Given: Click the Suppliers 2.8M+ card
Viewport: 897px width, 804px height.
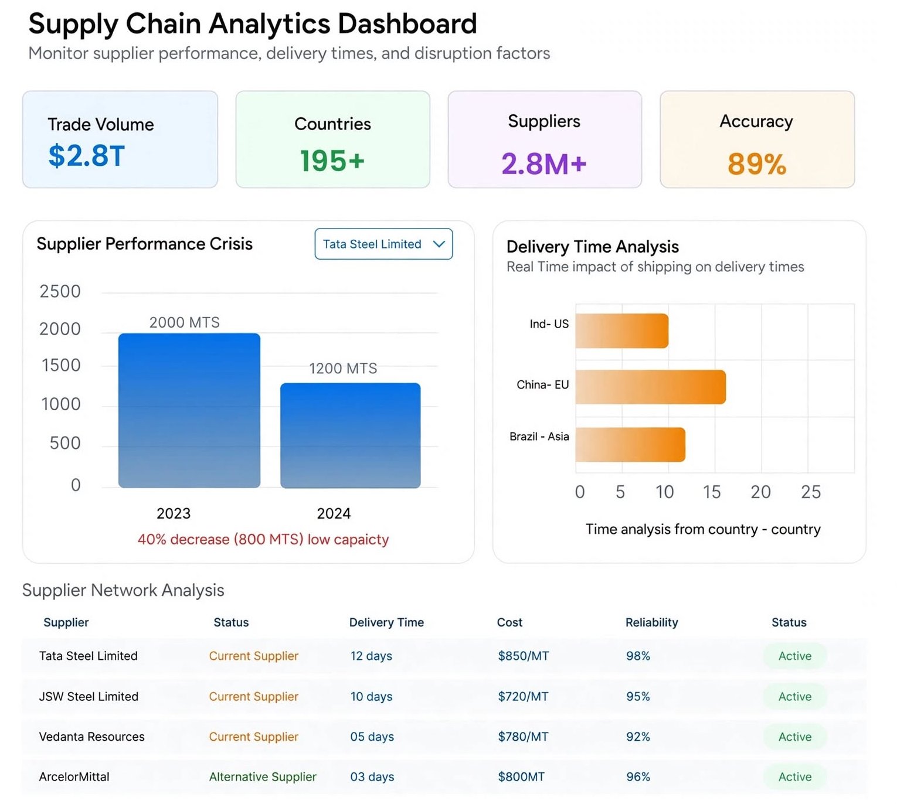Looking at the screenshot, I should coord(545,139).
